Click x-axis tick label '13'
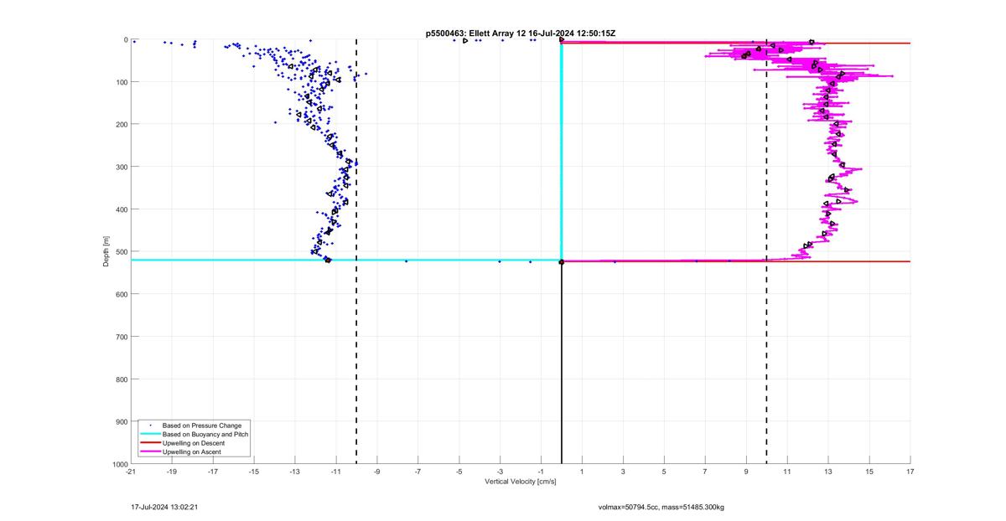 click(828, 472)
